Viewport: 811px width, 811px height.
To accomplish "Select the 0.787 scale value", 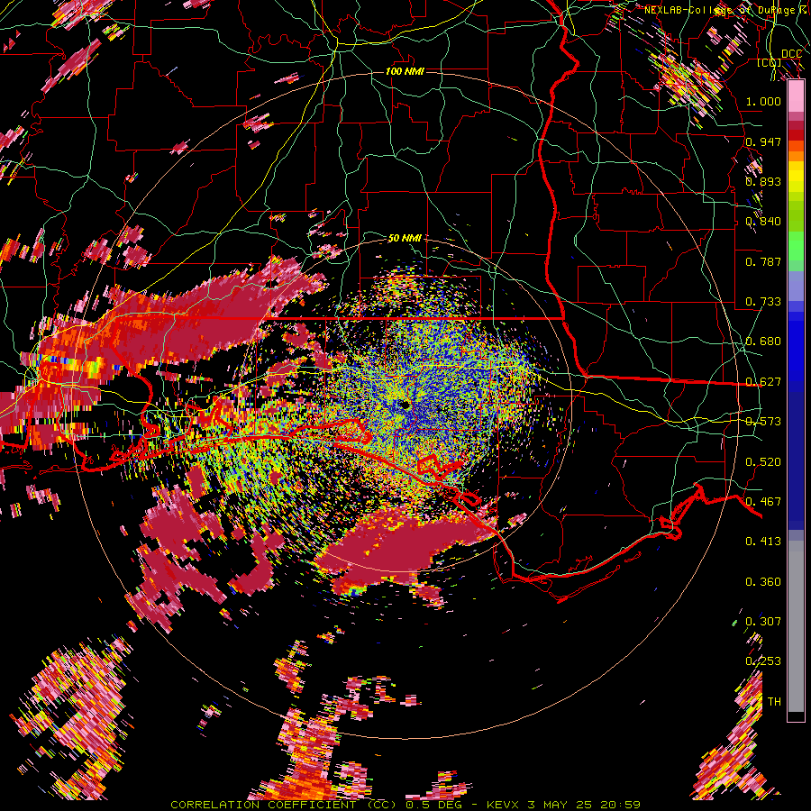I will (x=763, y=261).
